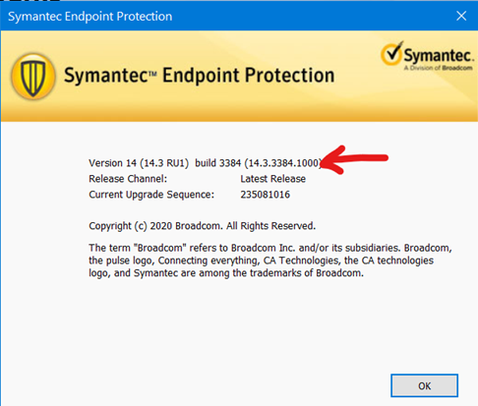The image size is (478, 406).
Task: Click the 'build 3384' text
Action: [x=218, y=163]
